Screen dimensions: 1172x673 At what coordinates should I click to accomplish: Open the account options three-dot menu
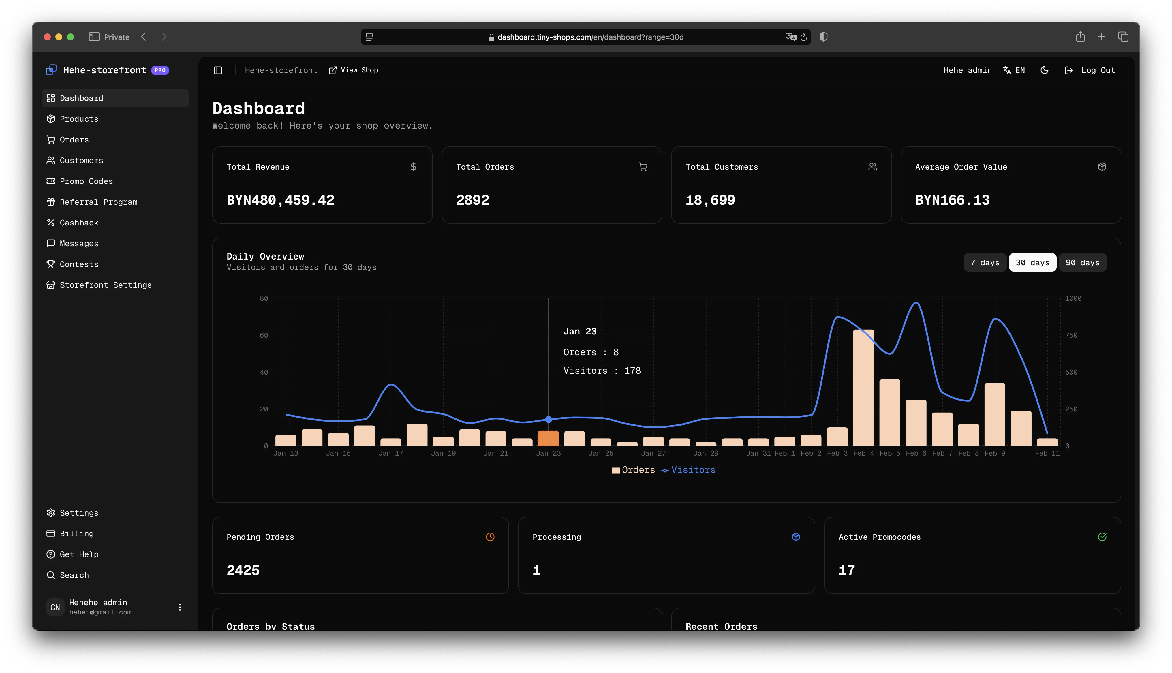click(x=180, y=607)
